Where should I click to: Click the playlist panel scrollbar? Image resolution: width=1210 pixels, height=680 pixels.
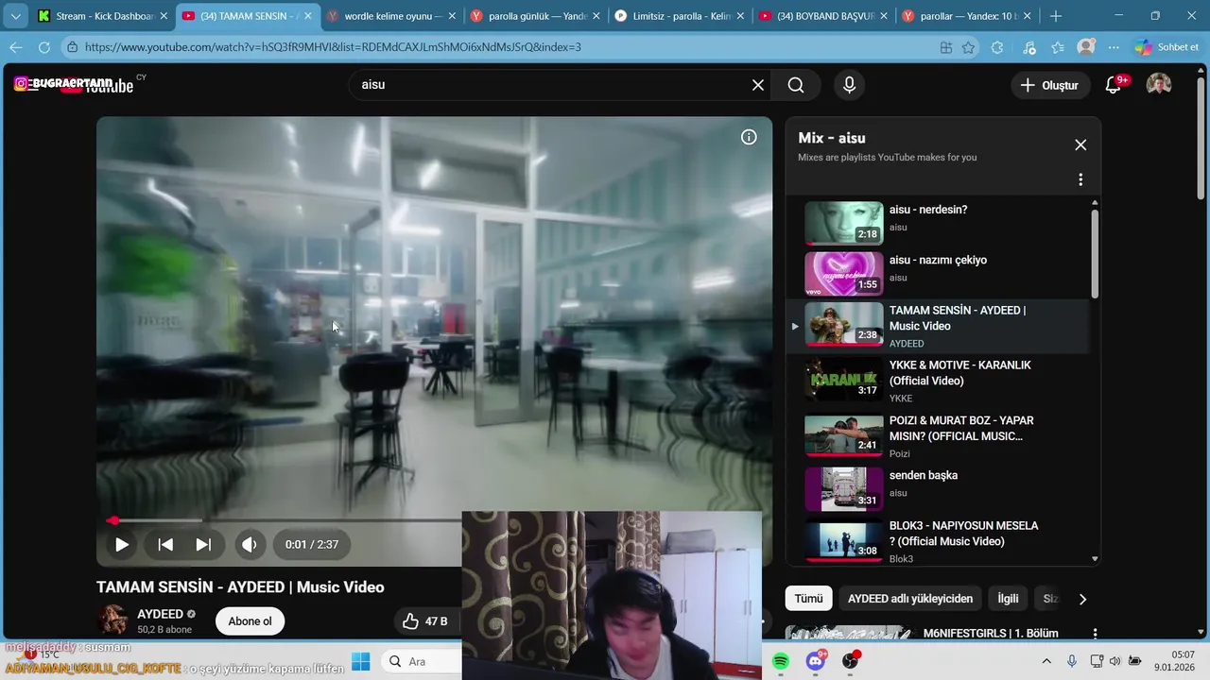pos(1095,253)
